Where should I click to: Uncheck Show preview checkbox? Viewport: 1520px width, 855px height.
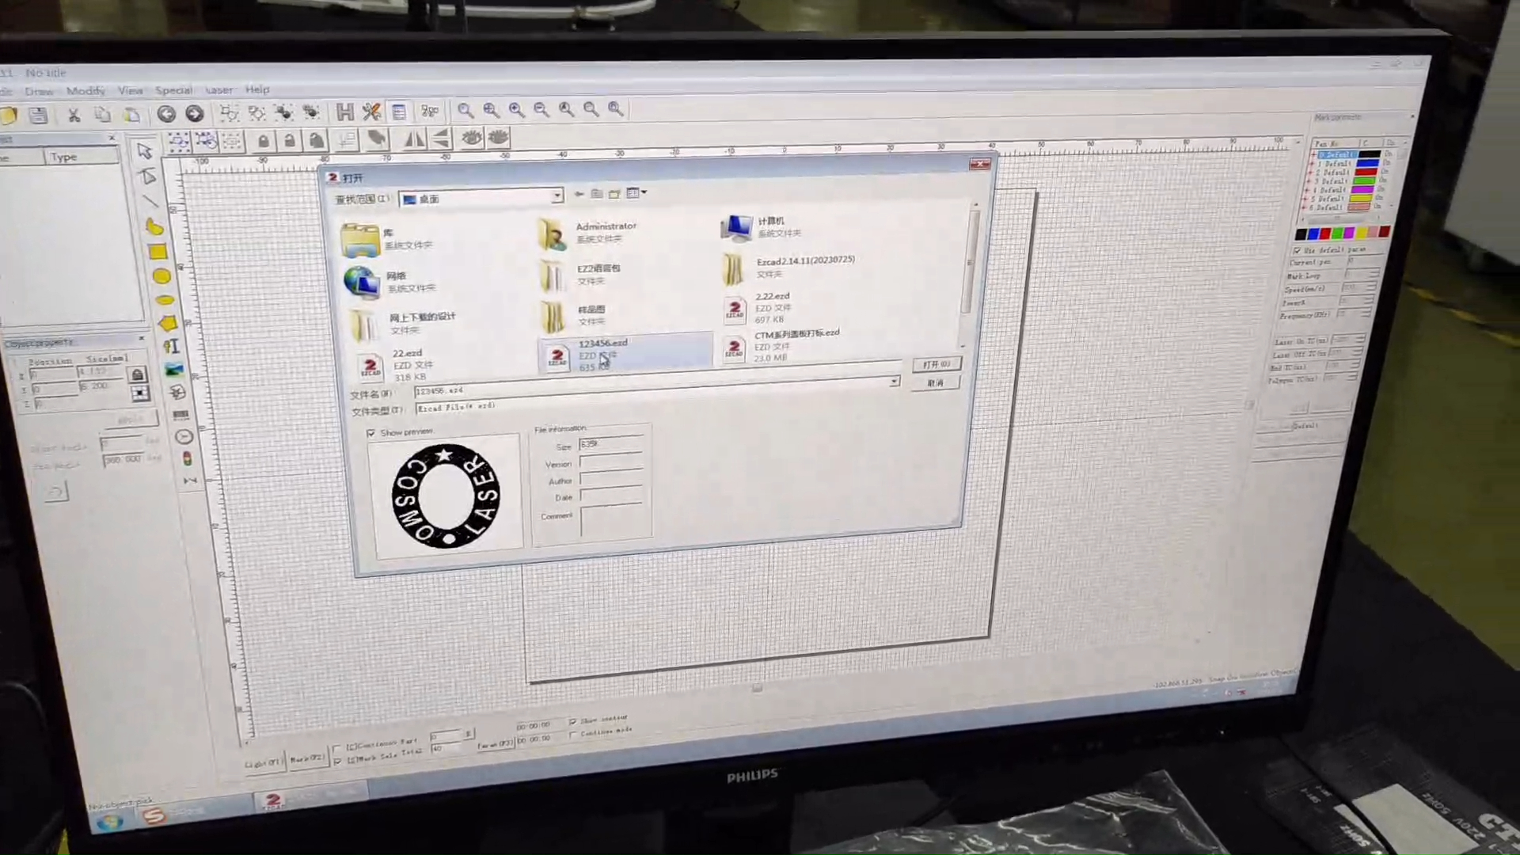[370, 433]
